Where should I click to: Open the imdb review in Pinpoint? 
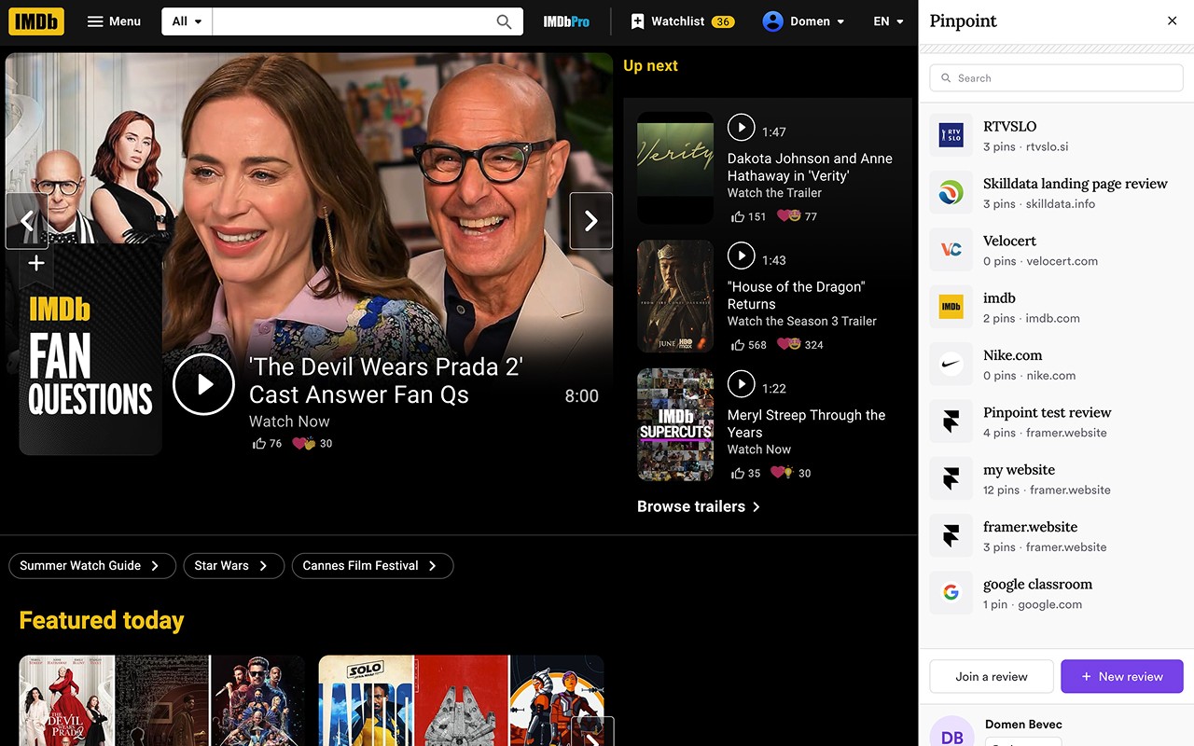click(x=1056, y=308)
